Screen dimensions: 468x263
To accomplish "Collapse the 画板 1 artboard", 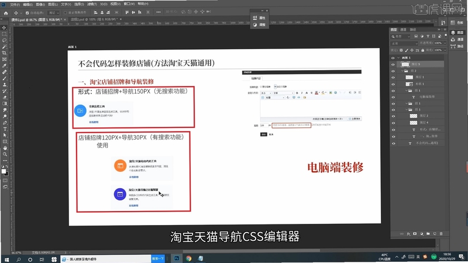I will click(x=398, y=58).
